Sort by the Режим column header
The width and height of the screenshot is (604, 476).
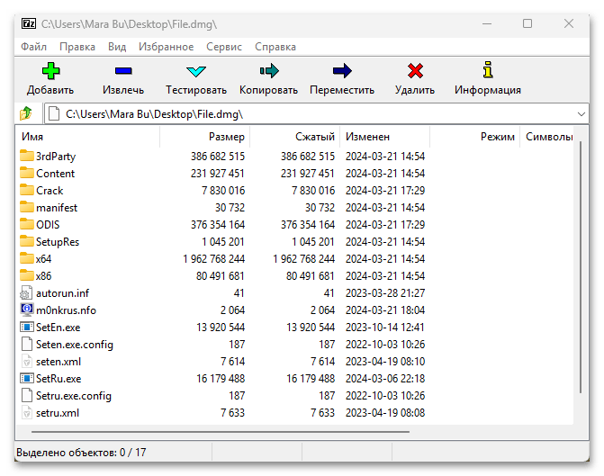coord(475,137)
